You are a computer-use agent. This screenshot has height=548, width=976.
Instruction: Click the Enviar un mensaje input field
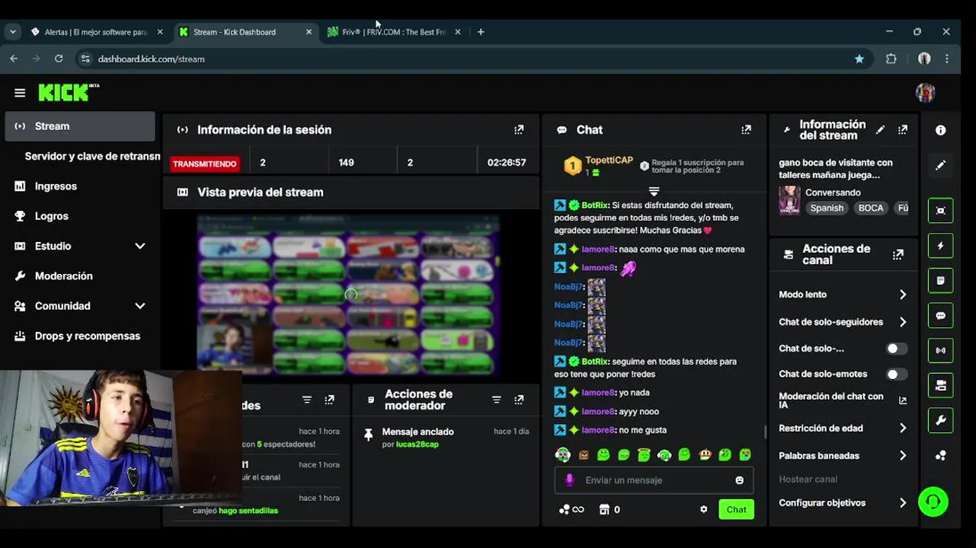(x=654, y=480)
